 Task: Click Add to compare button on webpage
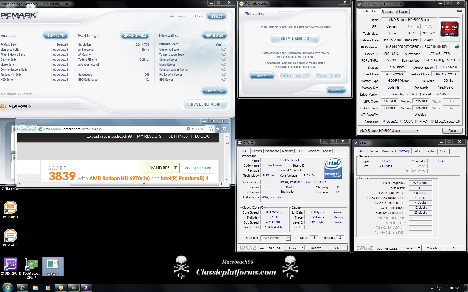[x=198, y=168]
